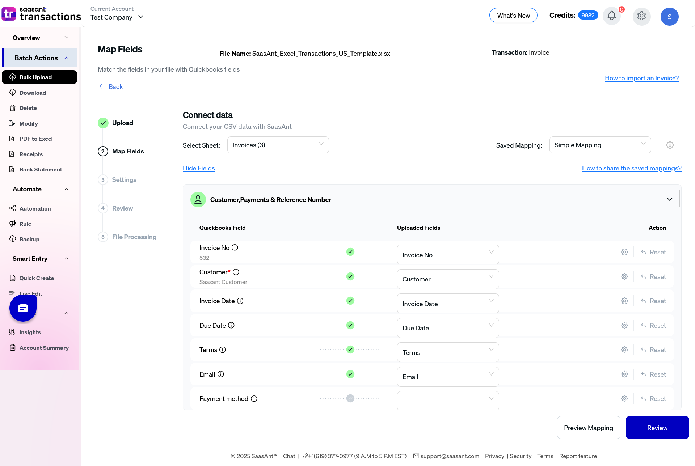
Task: Click unmapped link status icon for Payment method
Action: [350, 398]
